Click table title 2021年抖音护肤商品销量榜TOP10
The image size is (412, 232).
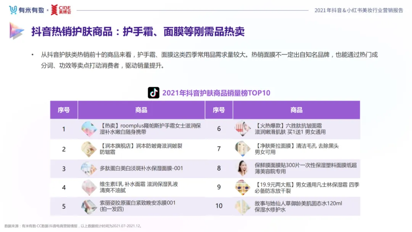[216, 93]
